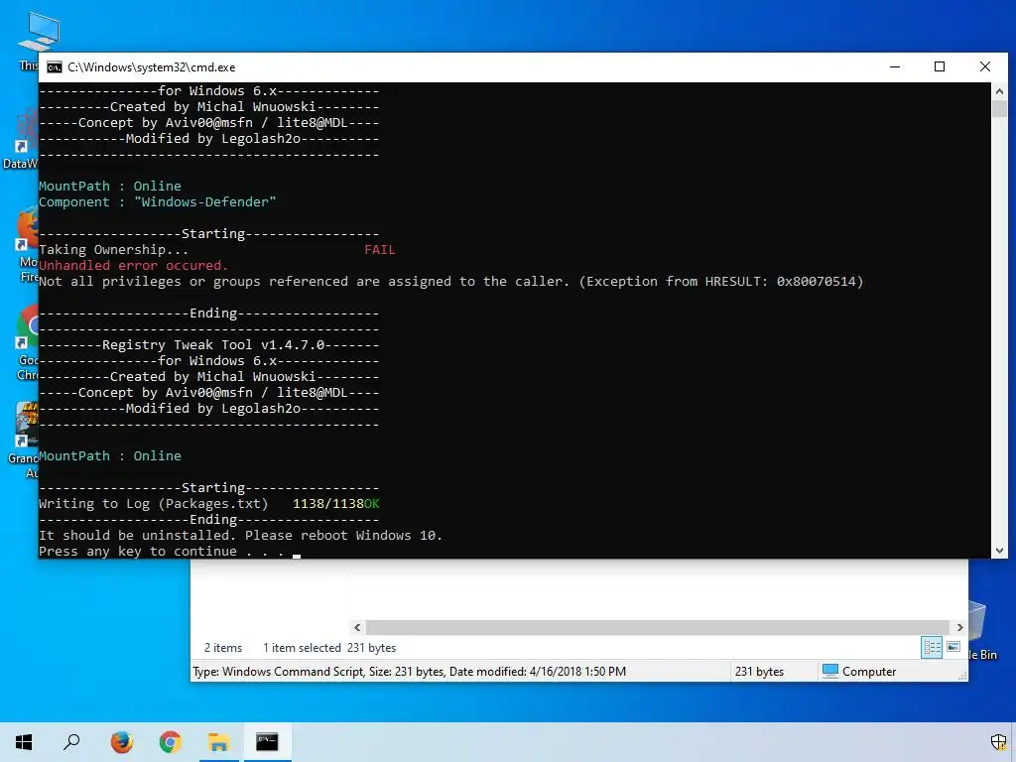
Task: Open File Explorer from the taskbar
Action: tap(219, 742)
